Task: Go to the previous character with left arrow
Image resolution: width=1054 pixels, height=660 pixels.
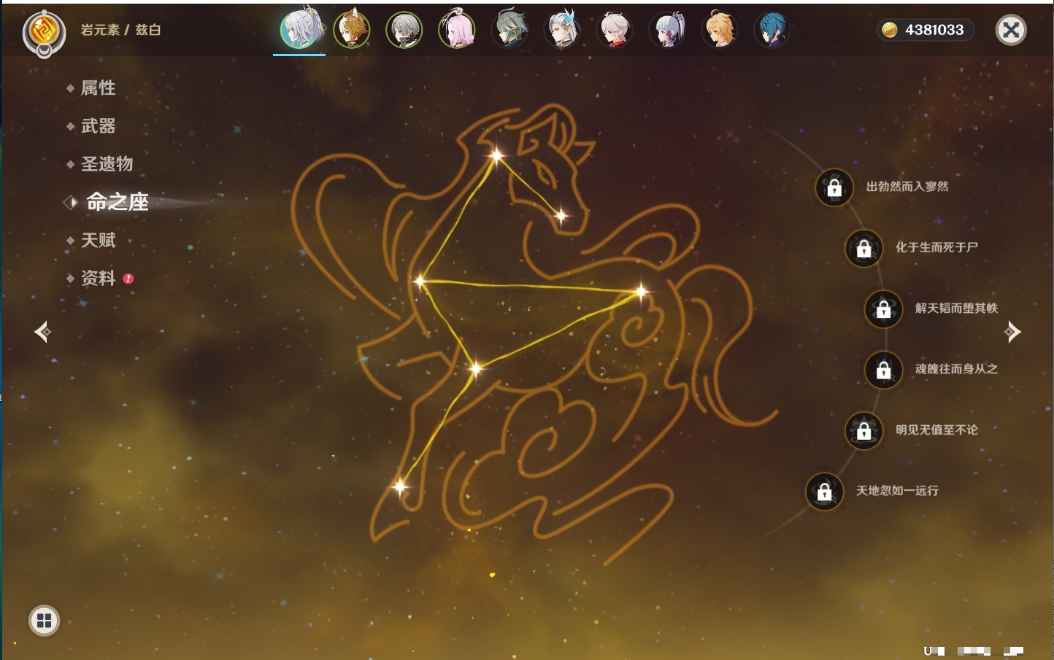Action: pyautogui.click(x=42, y=332)
